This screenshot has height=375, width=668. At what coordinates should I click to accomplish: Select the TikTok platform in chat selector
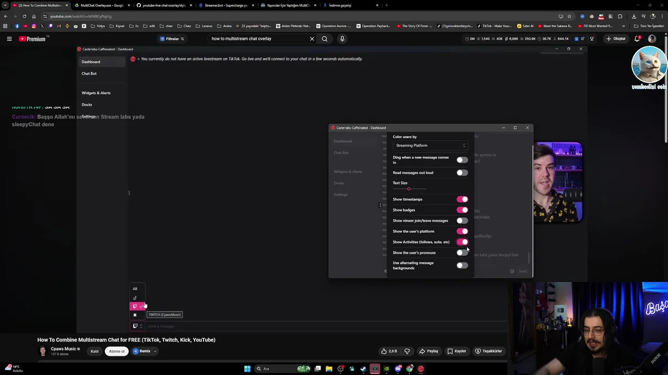click(x=135, y=298)
